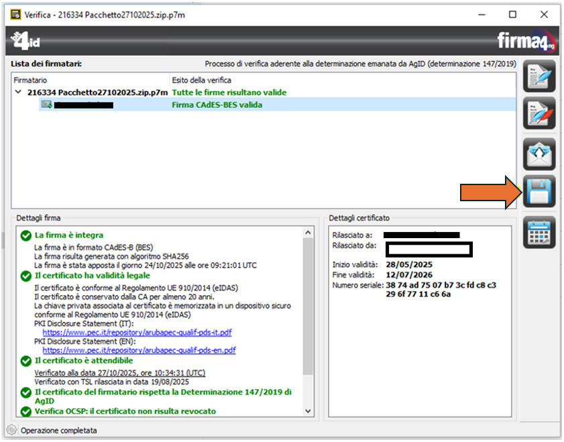Click the green check next to 'La firma è integra'
The width and height of the screenshot is (564, 442).
(25, 235)
